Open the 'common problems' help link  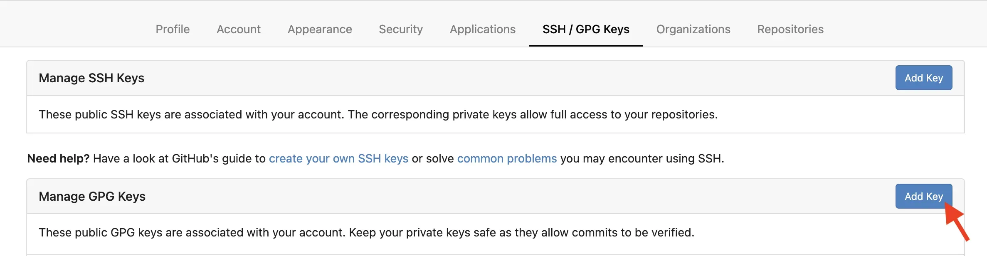(507, 158)
